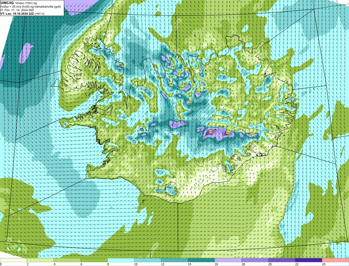Screen dimensions: 349x266
Task: Click the yellow gust label reading 28
Action: 171,84
